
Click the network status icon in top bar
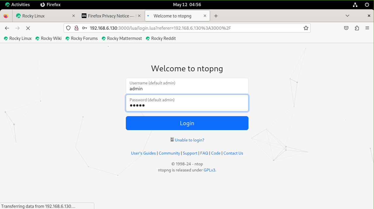point(355,5)
